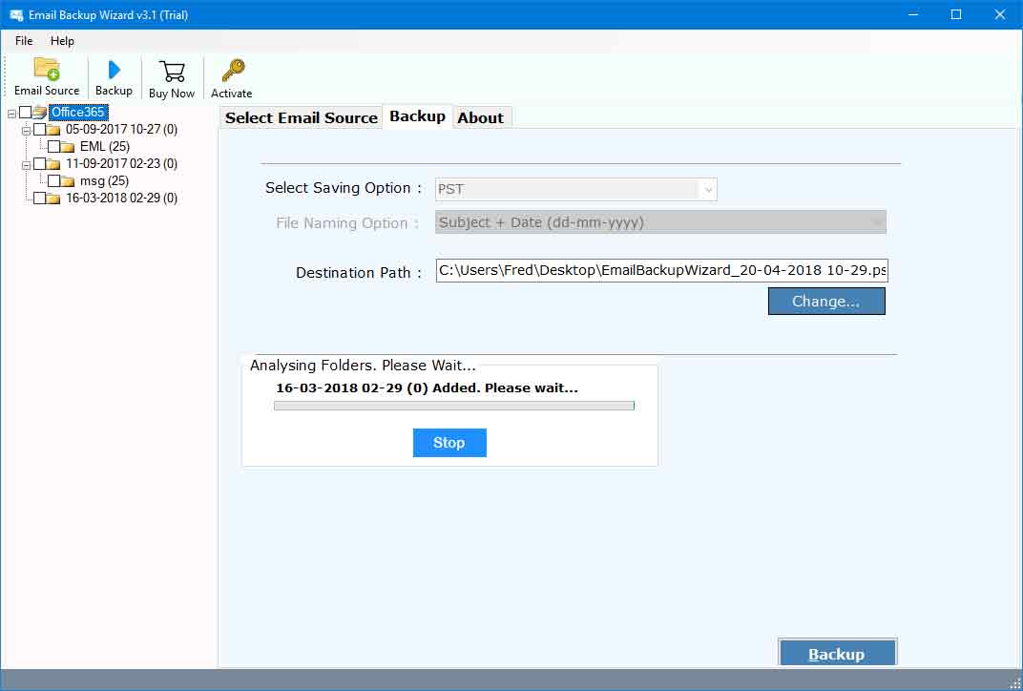Click the EML (25) folder icon
Screen dimensions: 1023x691
(x=68, y=147)
